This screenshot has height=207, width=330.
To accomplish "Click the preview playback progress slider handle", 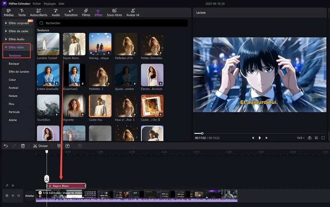I will tap(202, 133).
